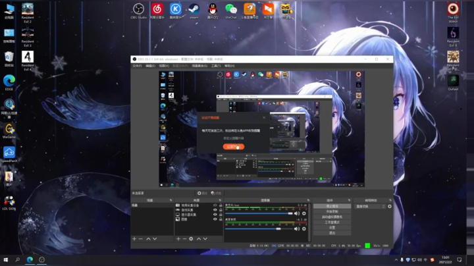474x266 pixels.
Task: Open Settings from the OBS controls panel
Action: click(x=332, y=228)
